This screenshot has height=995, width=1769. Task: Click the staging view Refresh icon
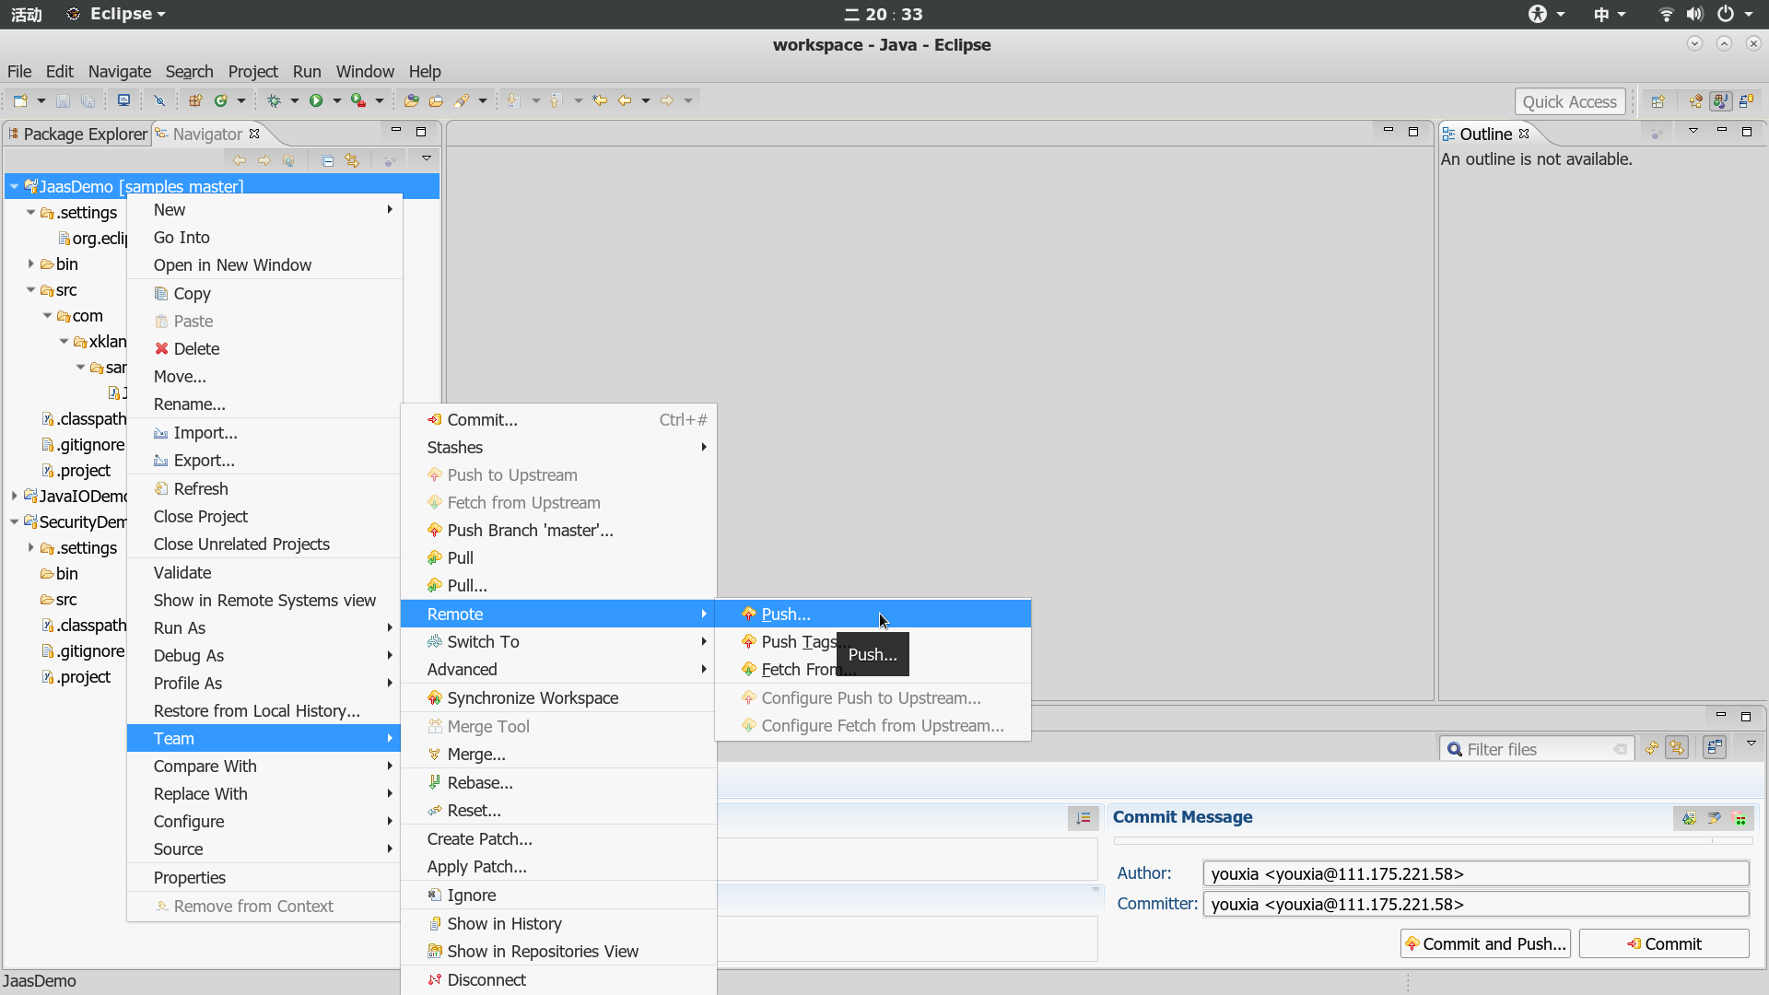[x=1652, y=749]
